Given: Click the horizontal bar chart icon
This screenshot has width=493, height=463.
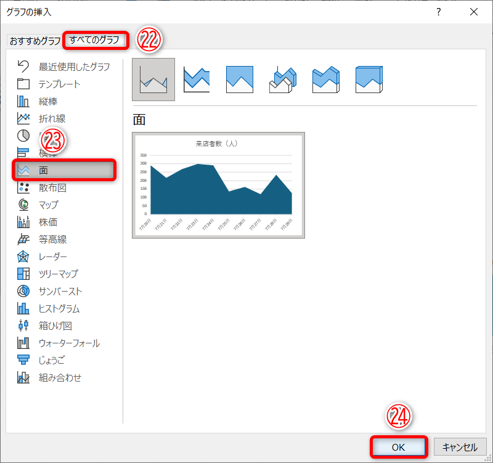Looking at the screenshot, I should point(23,153).
